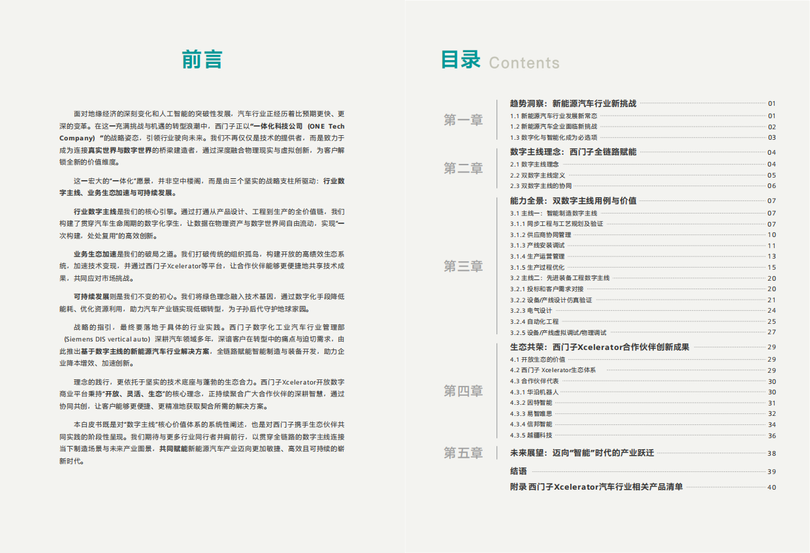
Task: Click page number 36 of 越疆科技 row
Action: tap(771, 435)
